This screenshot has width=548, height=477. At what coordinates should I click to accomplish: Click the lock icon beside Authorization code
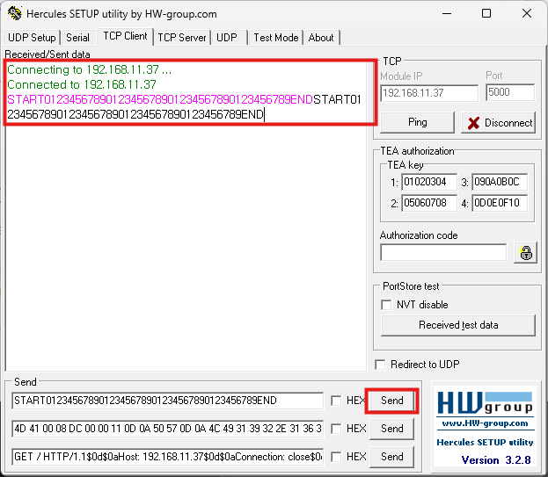click(526, 253)
